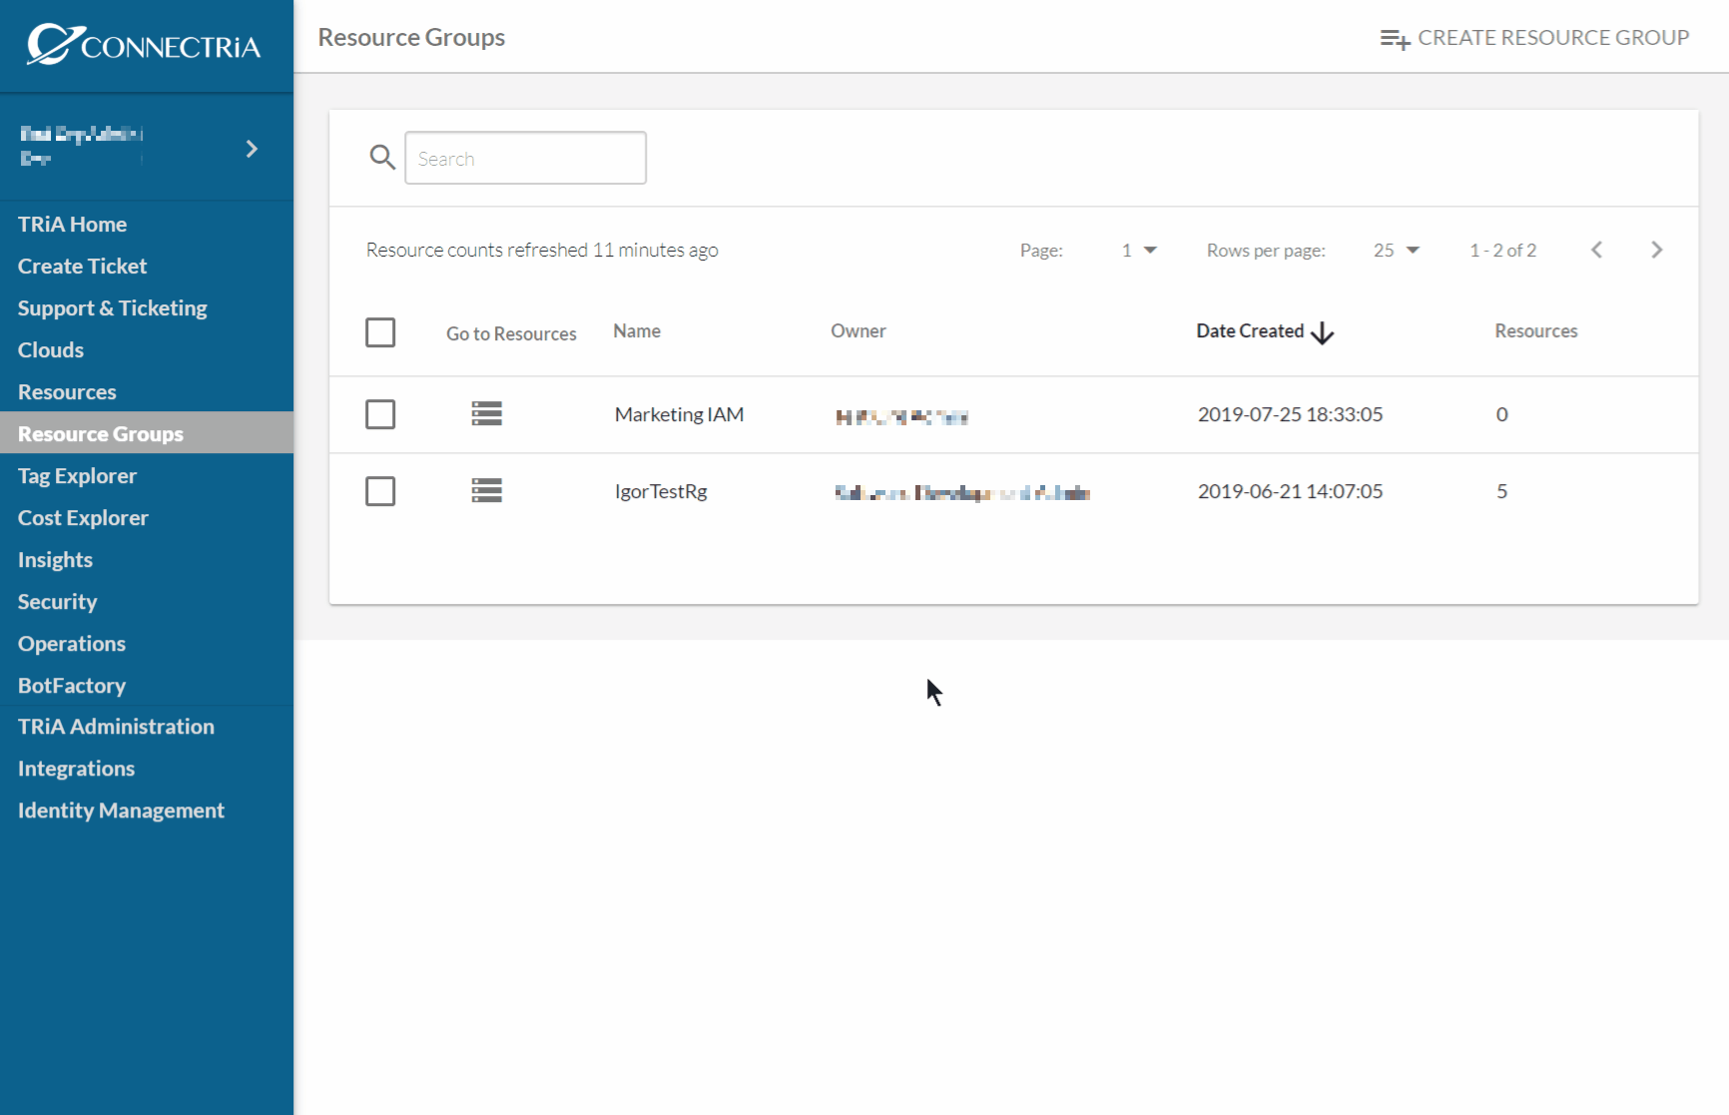This screenshot has width=1729, height=1115.
Task: Click the Resource counts refreshed text
Action: click(x=542, y=251)
